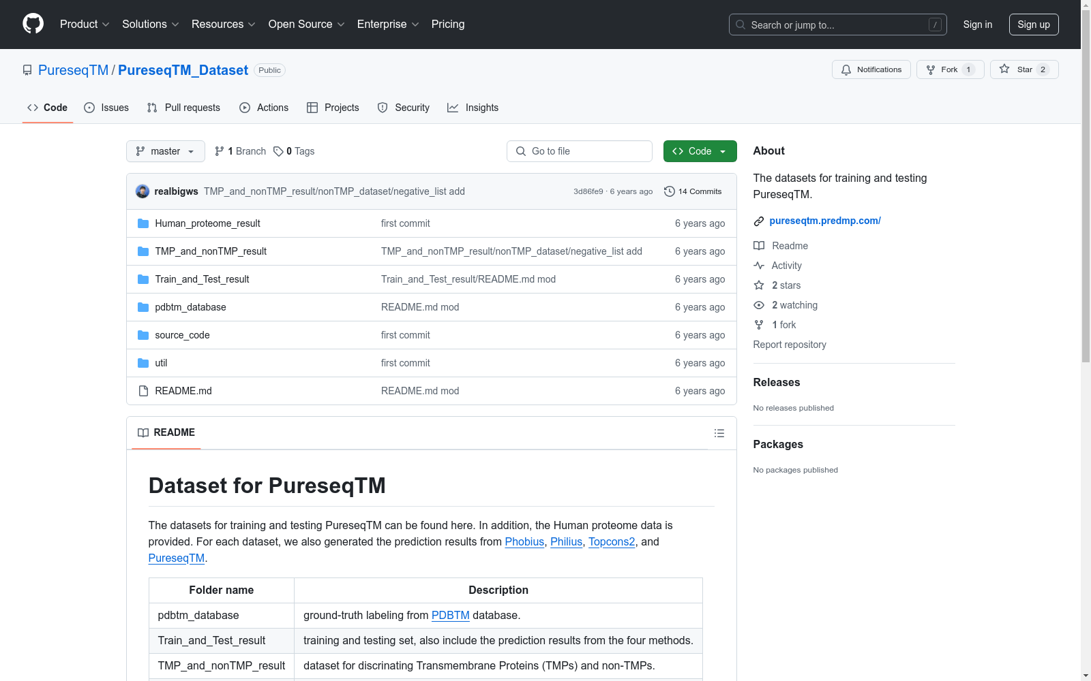Open the TMP_and_nonTMP_result folder
Viewport: 1091px width, 681px height.
(x=211, y=251)
